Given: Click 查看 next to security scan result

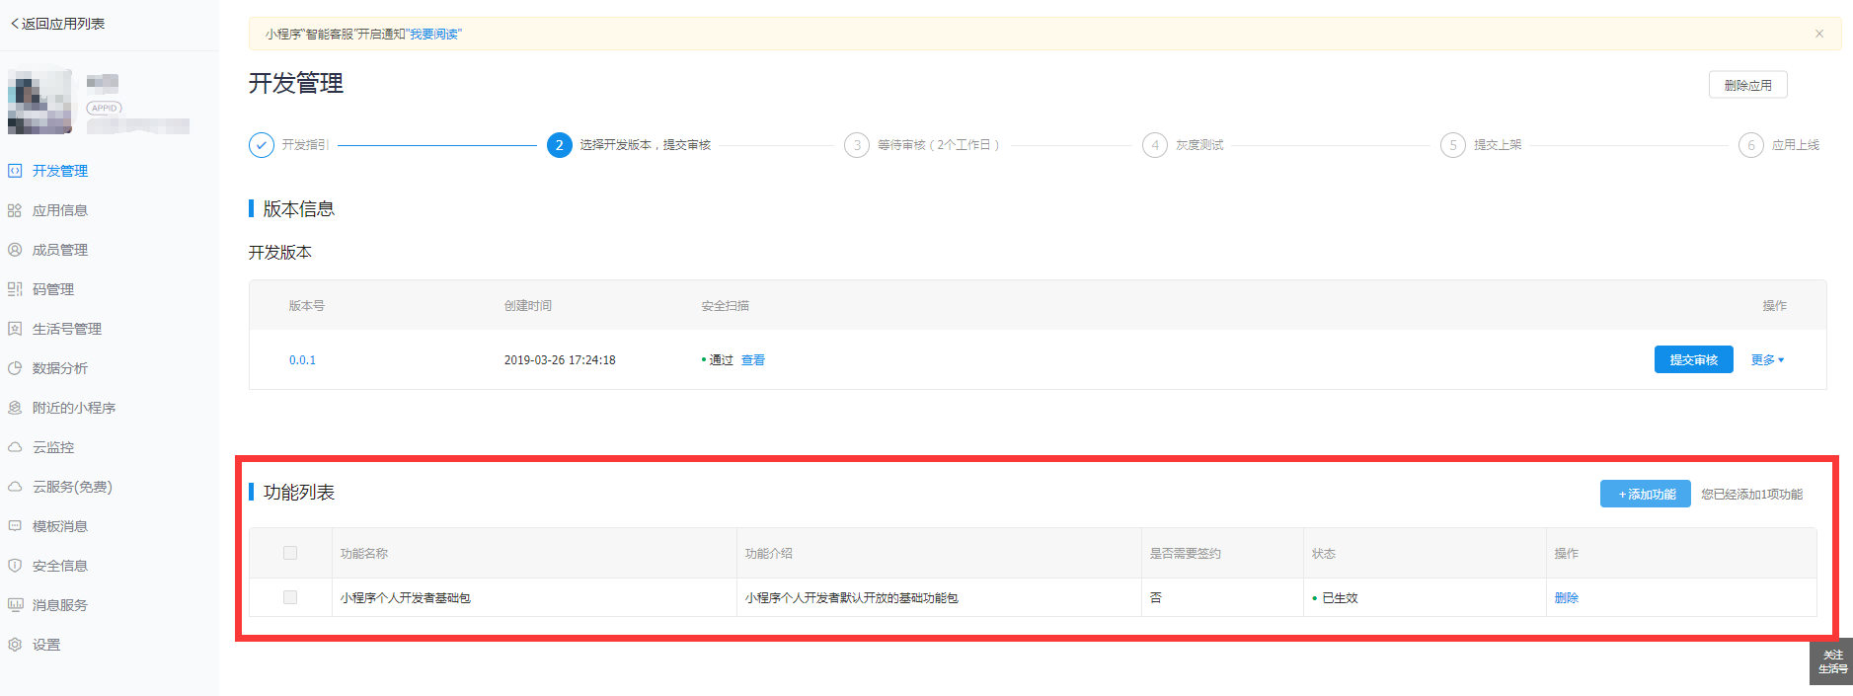Looking at the screenshot, I should click(x=752, y=360).
